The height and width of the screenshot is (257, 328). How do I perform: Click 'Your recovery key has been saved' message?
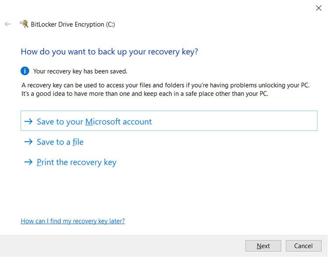pos(80,71)
